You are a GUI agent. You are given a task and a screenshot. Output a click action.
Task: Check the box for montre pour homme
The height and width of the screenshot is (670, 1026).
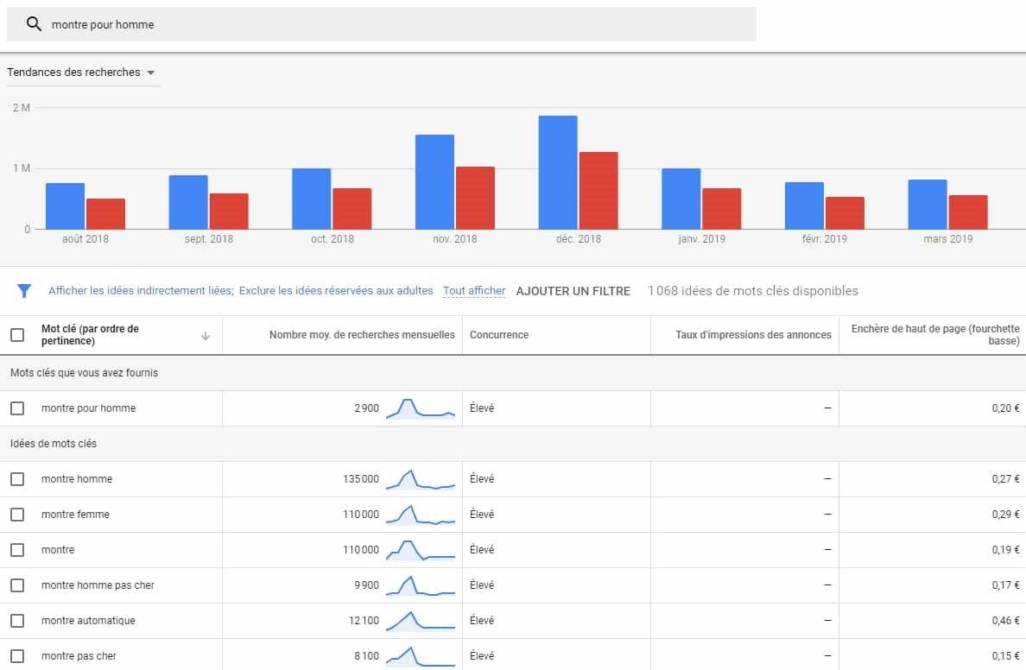tap(17, 408)
